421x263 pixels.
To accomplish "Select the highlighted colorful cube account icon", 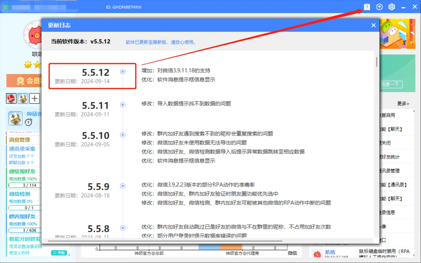I will pos(23,98).
